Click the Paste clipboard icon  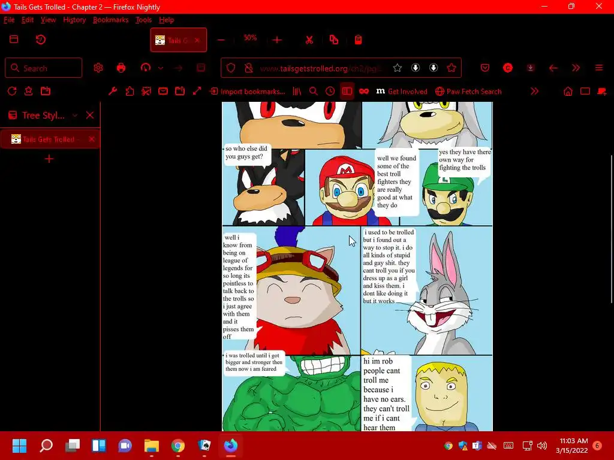click(x=359, y=40)
